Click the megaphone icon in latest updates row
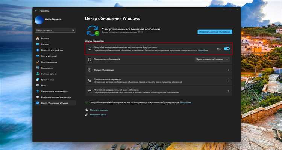The height and width of the screenshot is (150, 282). pos(89,49)
